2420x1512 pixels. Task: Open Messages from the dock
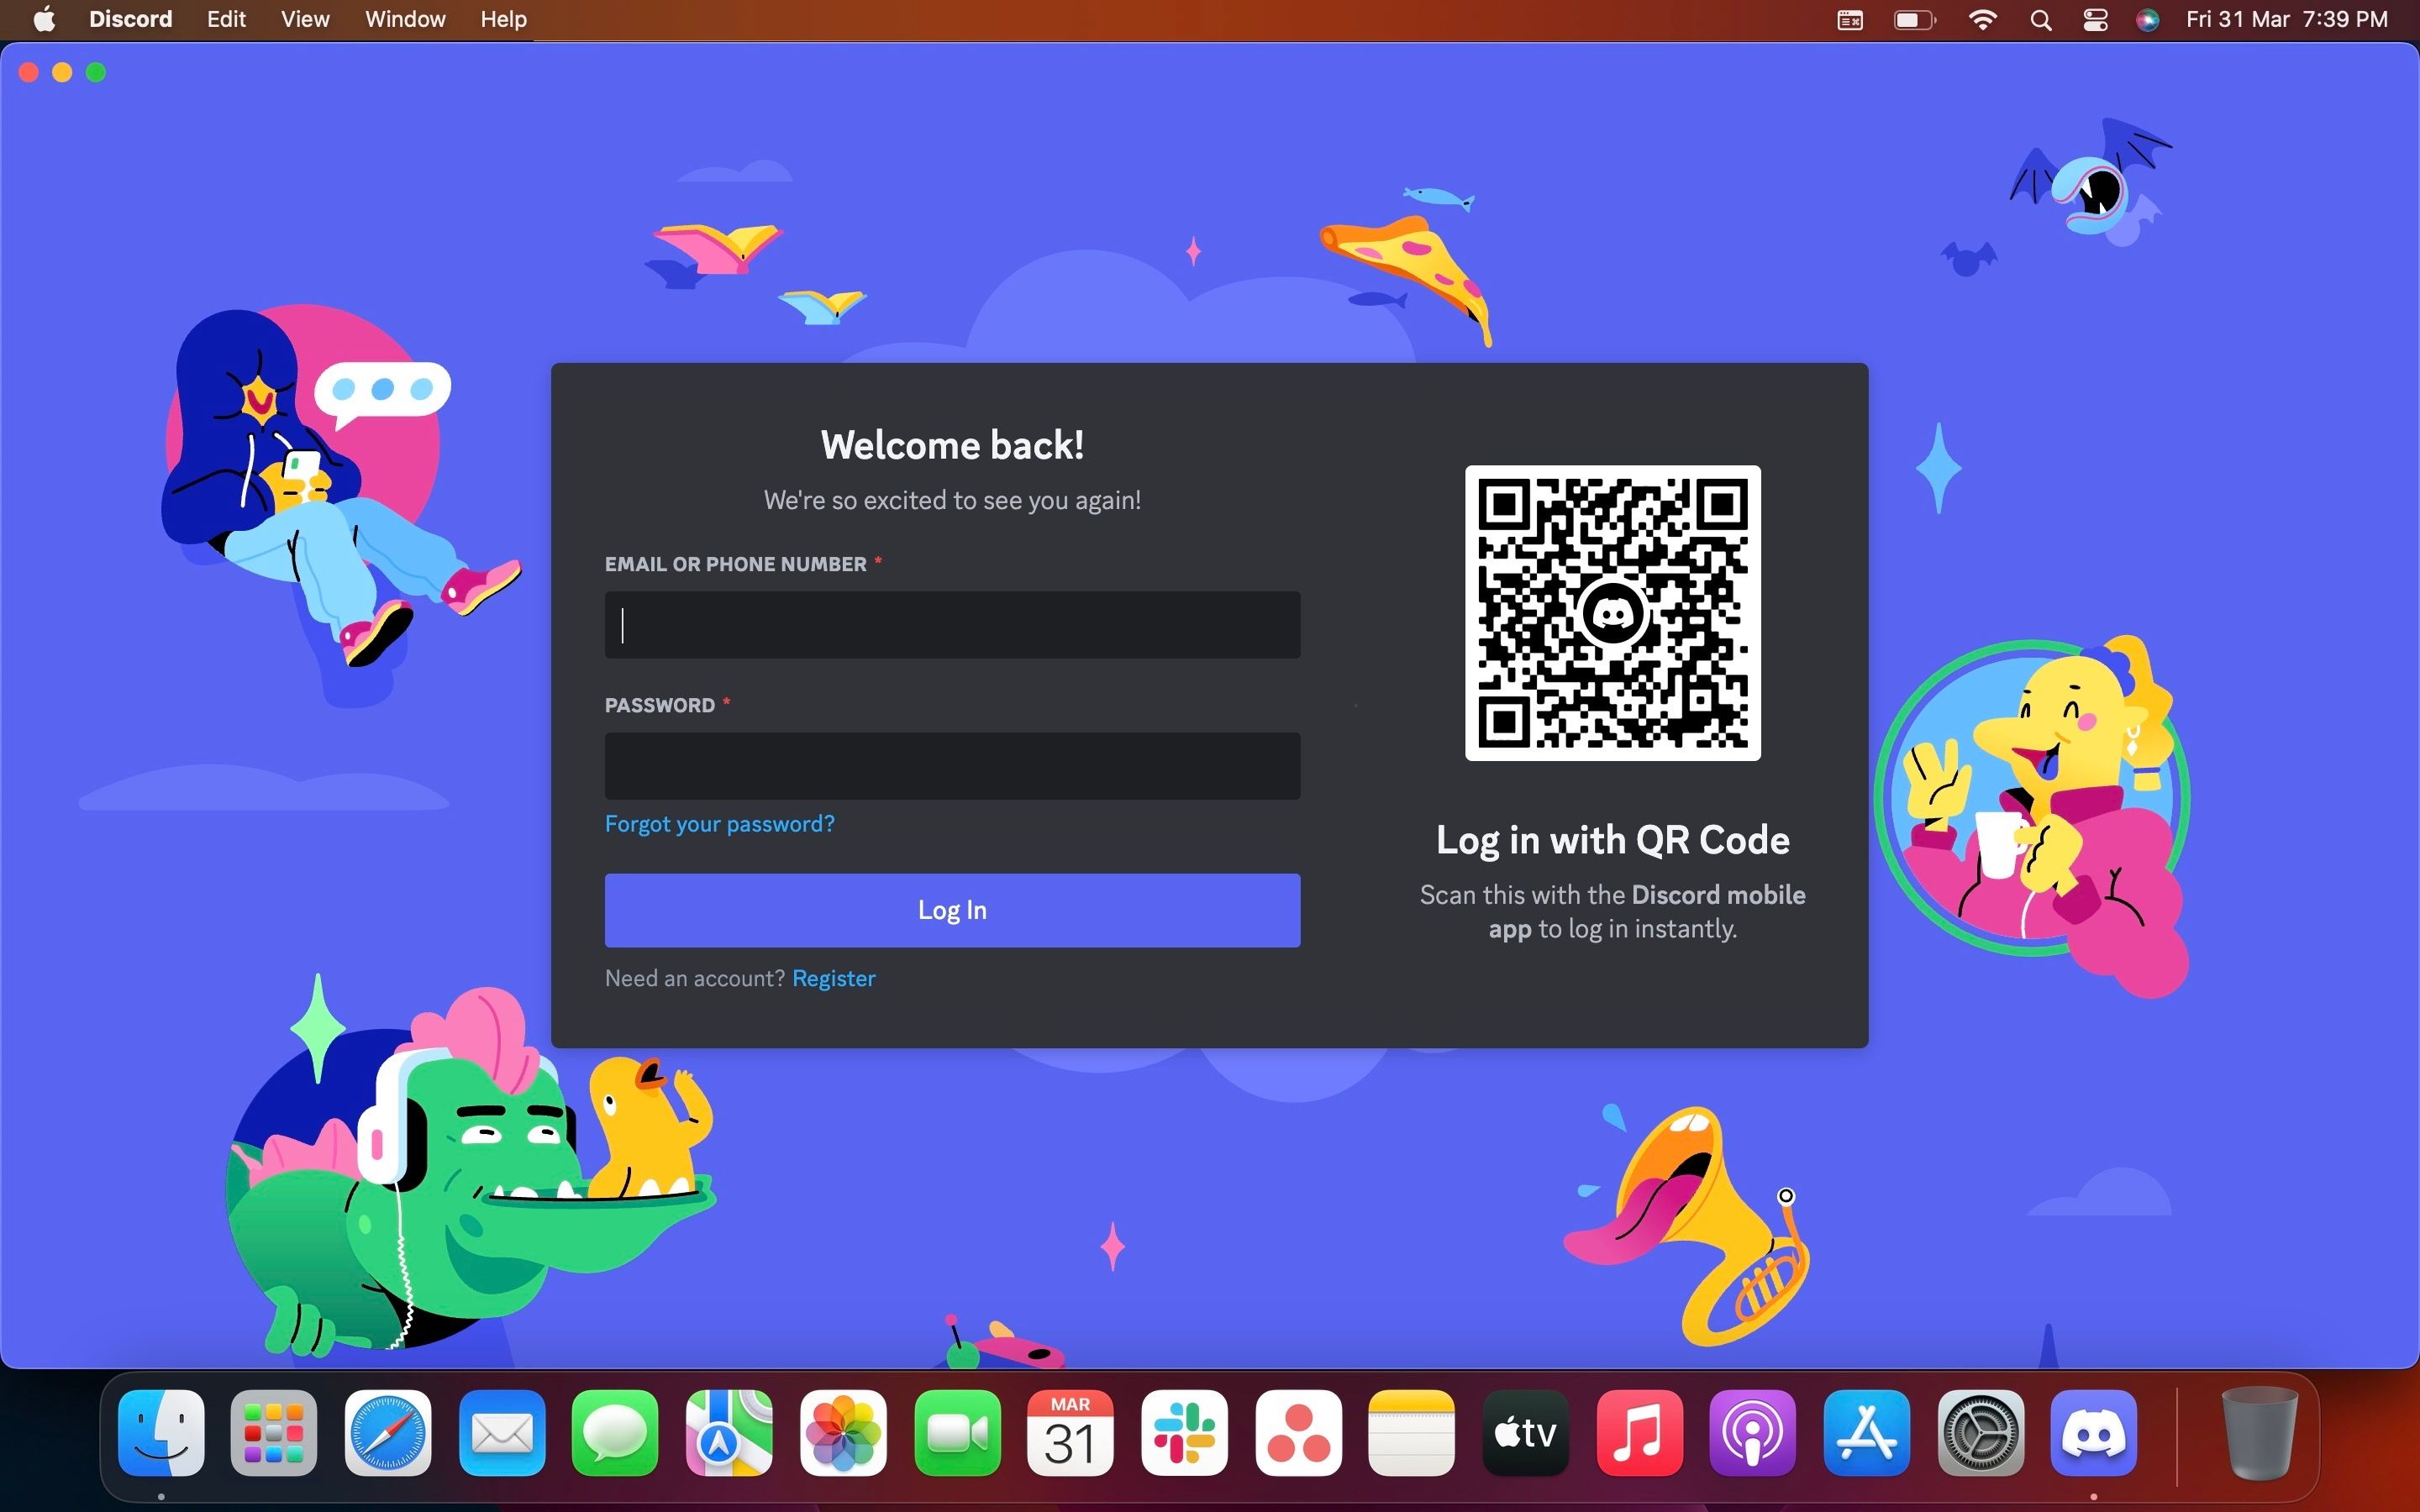[x=615, y=1432]
